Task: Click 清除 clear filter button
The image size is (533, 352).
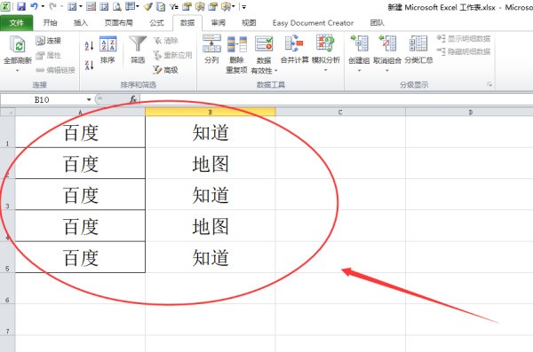Action: click(165, 41)
